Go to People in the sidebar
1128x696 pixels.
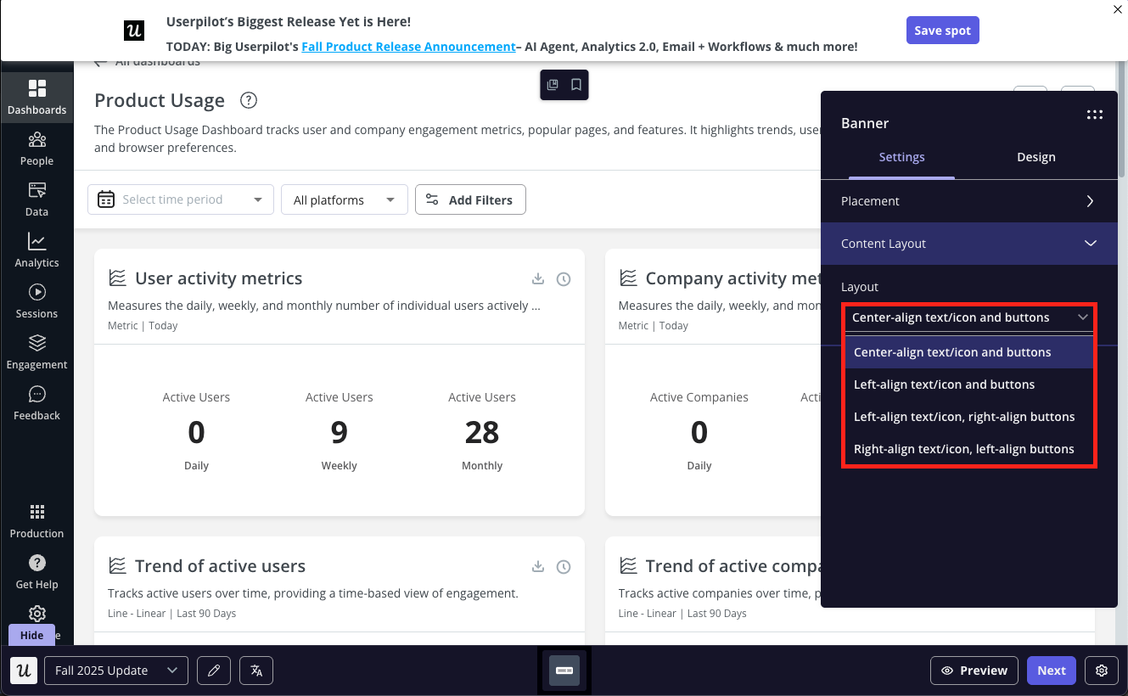(36, 149)
